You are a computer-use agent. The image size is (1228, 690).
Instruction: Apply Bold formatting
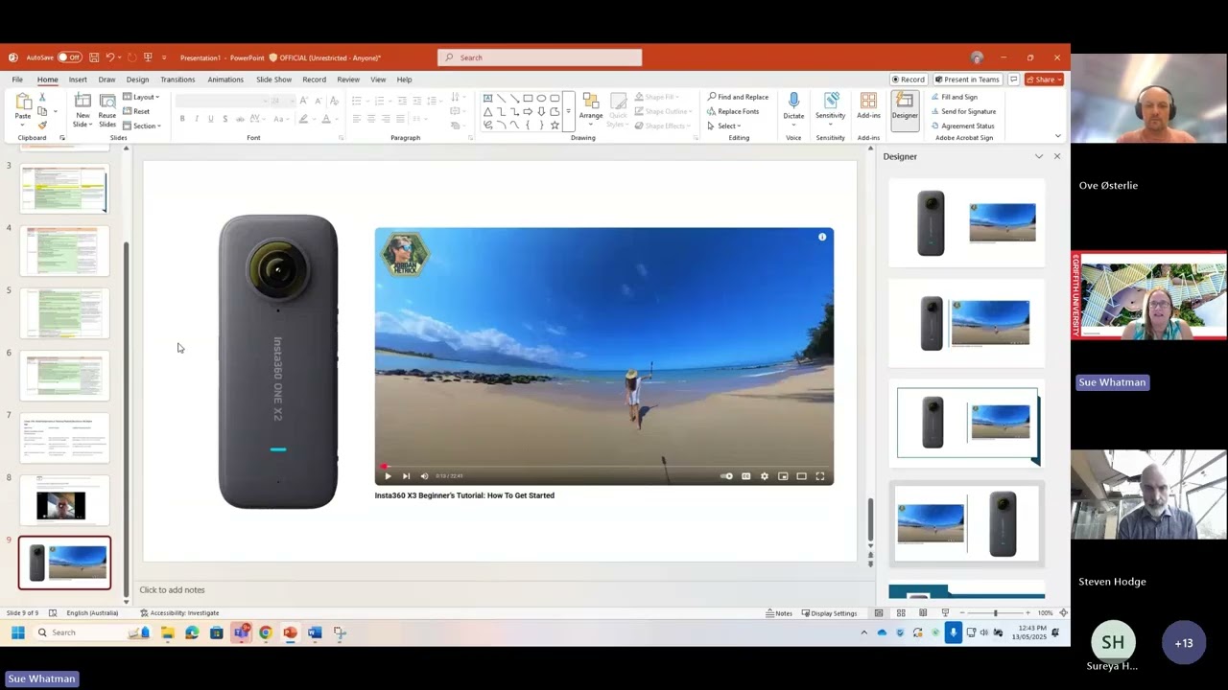tap(182, 119)
